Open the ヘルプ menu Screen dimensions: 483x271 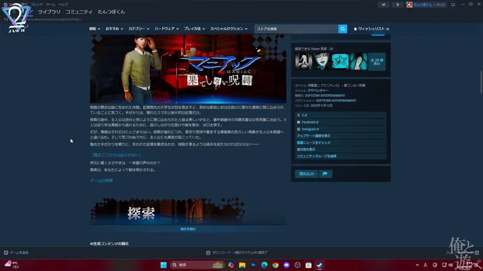[63, 4]
